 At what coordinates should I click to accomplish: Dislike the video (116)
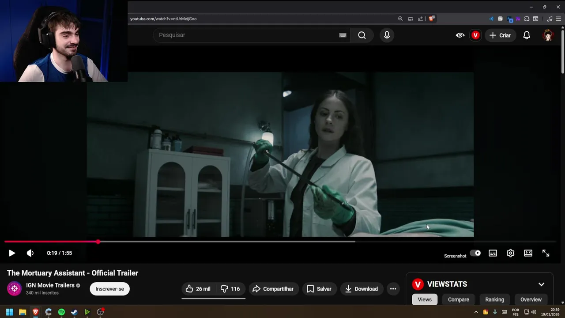(x=230, y=289)
